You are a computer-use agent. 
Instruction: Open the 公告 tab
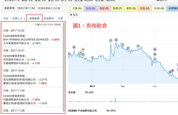click(6, 18)
